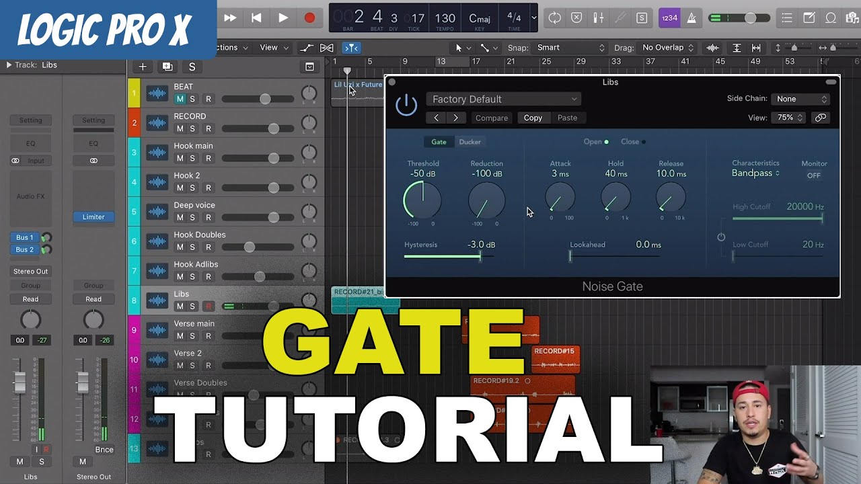
Task: Toggle Noise Gate plugin power button
Action: pyautogui.click(x=406, y=105)
